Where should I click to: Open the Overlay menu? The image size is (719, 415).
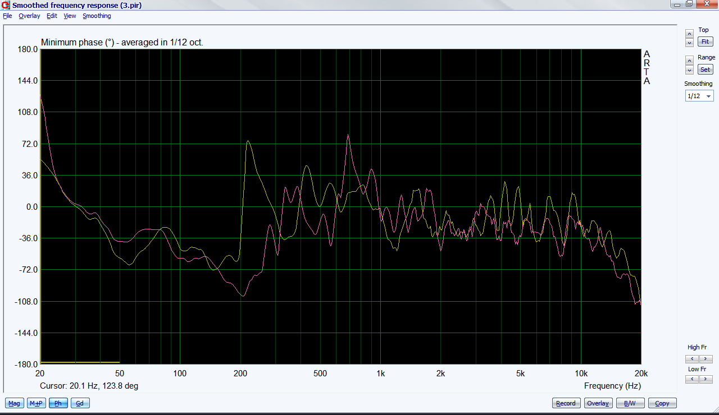(29, 16)
